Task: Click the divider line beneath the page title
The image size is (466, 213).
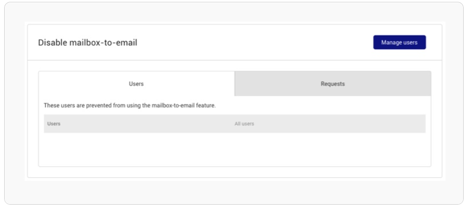Action: pos(235,60)
